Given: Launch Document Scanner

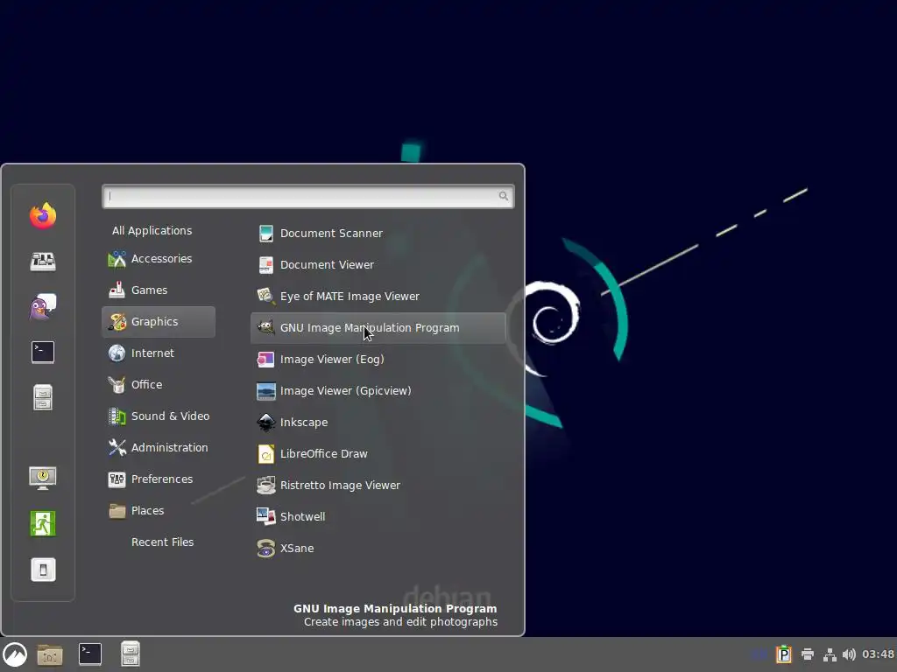Looking at the screenshot, I should point(378,233).
